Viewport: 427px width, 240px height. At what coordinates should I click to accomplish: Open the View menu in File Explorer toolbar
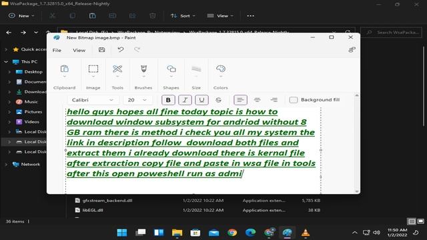click(220, 16)
